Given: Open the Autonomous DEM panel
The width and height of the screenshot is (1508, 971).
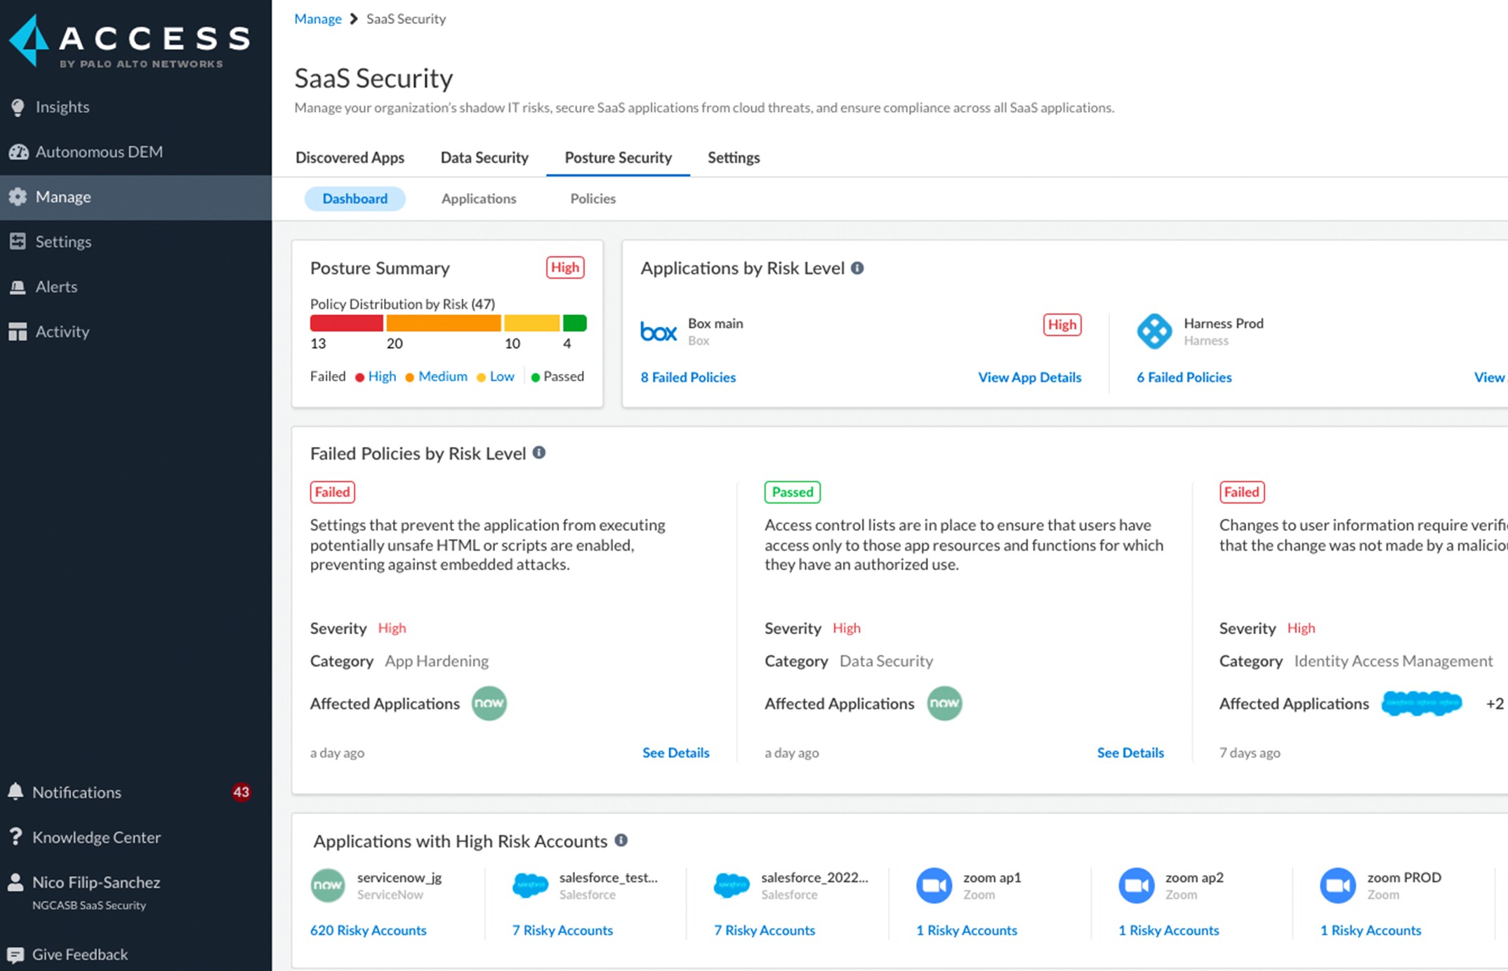Looking at the screenshot, I should (100, 152).
